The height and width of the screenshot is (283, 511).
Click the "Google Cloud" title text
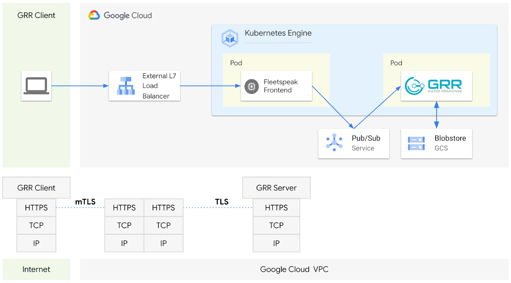(x=128, y=15)
